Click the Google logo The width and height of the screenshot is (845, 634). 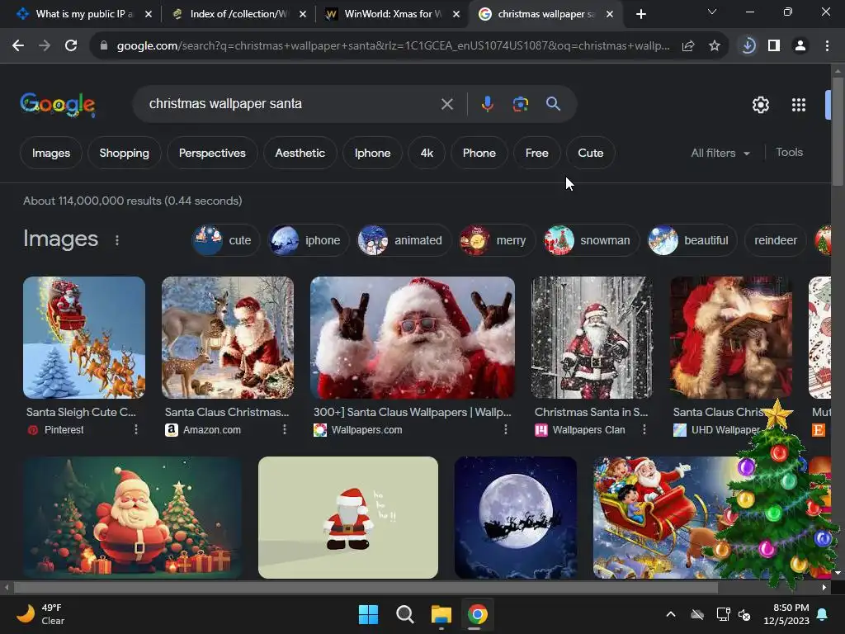pyautogui.click(x=58, y=105)
